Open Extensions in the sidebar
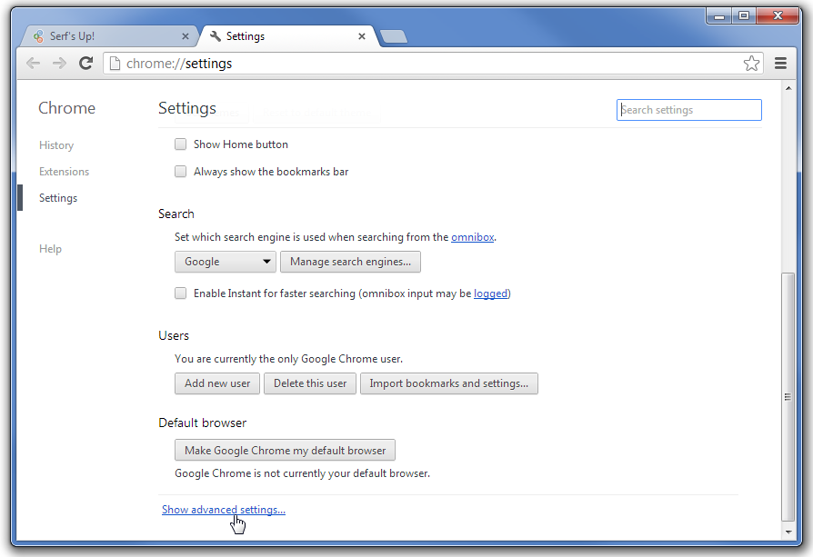The image size is (813, 557). [65, 172]
